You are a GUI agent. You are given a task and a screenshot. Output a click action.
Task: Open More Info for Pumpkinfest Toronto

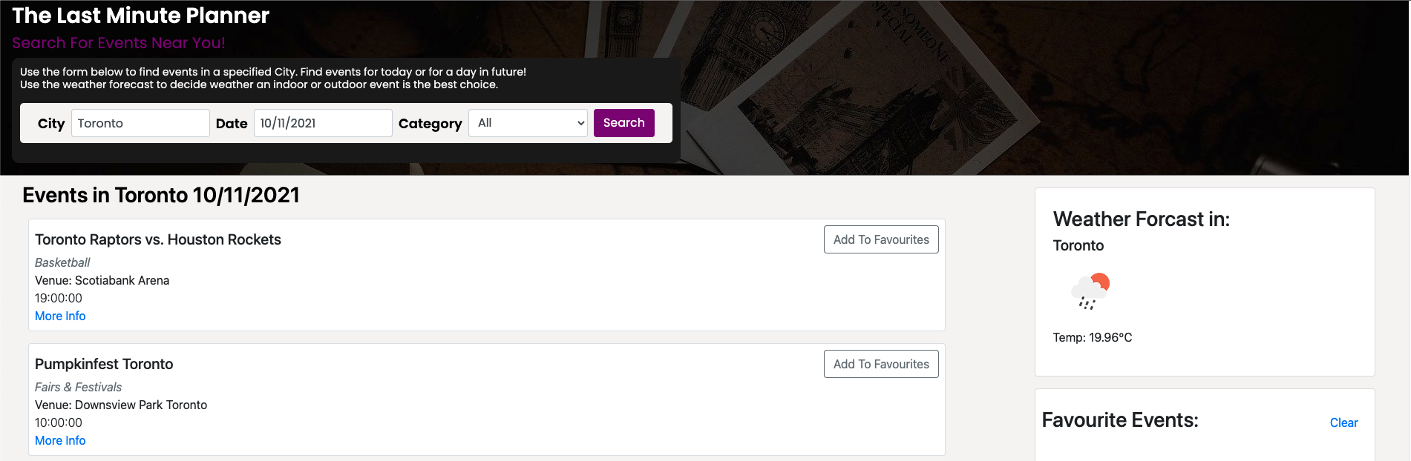pos(60,440)
